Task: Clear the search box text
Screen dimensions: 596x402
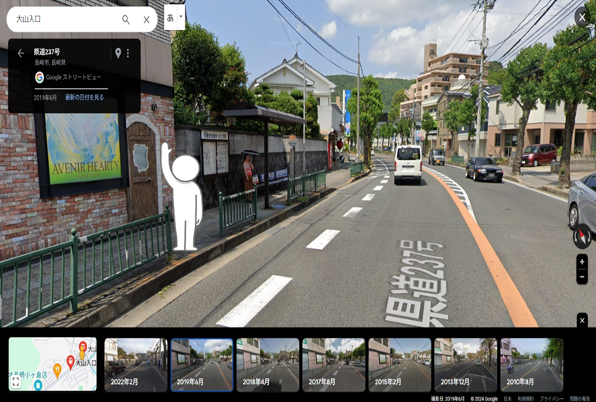Action: point(146,19)
